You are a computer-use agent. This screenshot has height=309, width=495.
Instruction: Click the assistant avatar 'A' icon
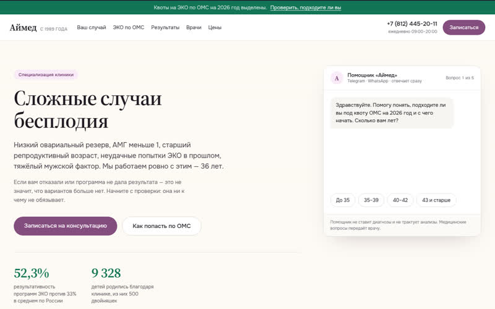click(337, 78)
